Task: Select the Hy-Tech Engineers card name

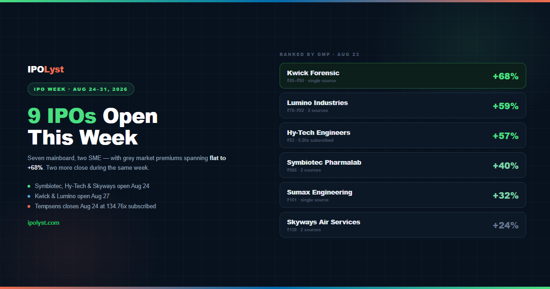Action: point(319,133)
